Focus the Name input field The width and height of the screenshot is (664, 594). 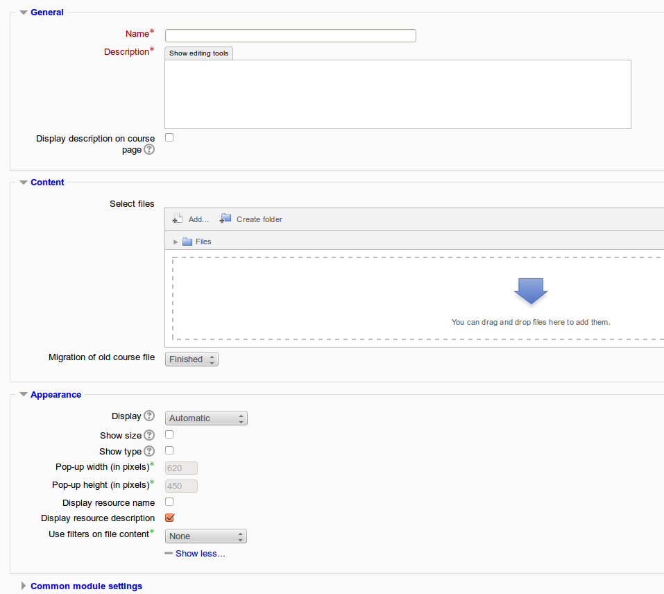point(291,35)
